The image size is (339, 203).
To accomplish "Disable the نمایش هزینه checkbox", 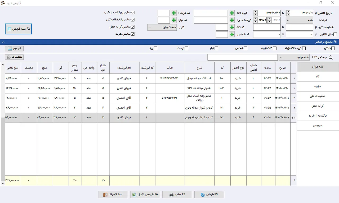I will [x=133, y=34].
